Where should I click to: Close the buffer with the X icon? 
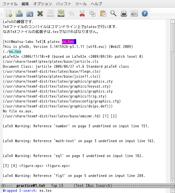[40, 13]
